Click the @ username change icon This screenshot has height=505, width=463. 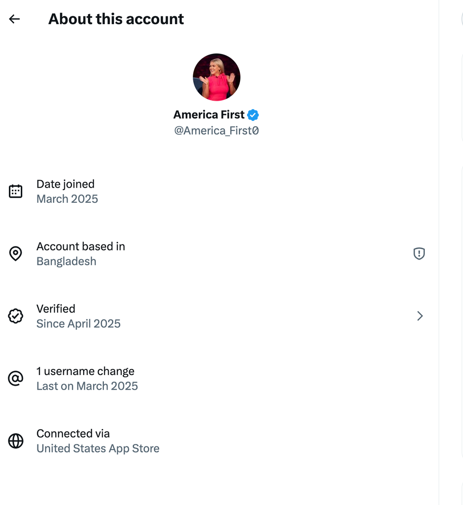16,378
